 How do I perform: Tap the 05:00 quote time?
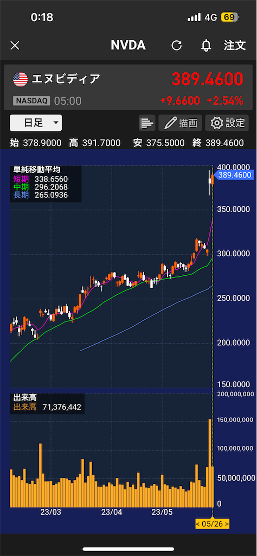(x=68, y=101)
